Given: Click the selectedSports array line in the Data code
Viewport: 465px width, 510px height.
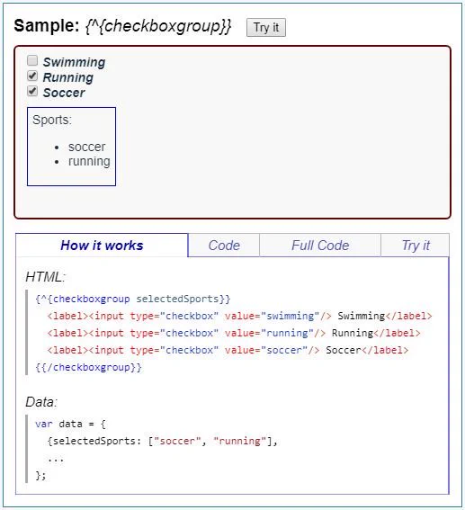Looking at the screenshot, I should [162, 441].
